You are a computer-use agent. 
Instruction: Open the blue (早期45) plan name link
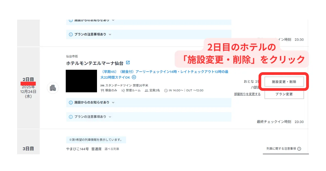(164, 72)
